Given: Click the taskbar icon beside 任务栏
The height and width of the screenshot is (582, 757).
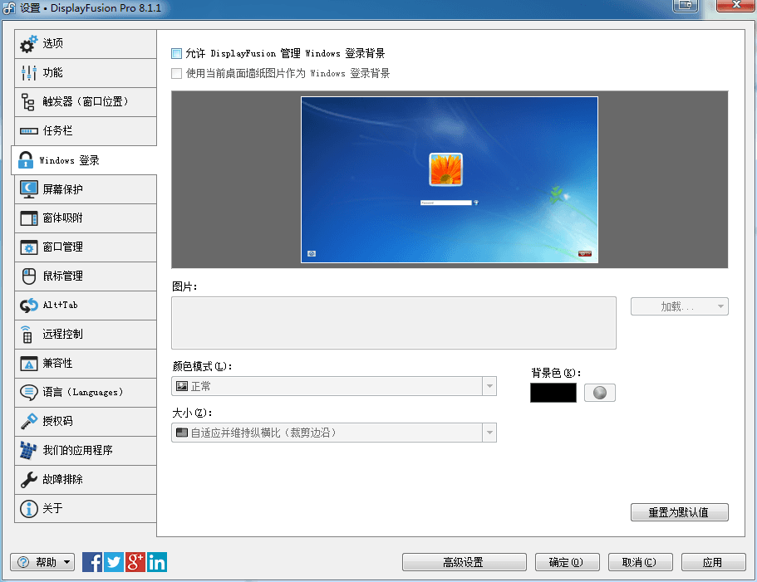Looking at the screenshot, I should [x=28, y=131].
